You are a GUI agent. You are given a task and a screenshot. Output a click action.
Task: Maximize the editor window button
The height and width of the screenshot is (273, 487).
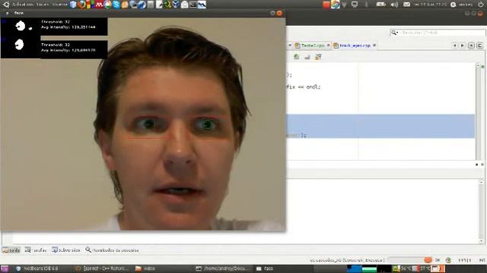click(480, 45)
